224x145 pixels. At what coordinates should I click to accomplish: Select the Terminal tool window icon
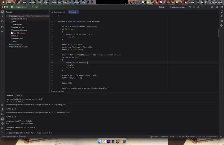[2, 119]
